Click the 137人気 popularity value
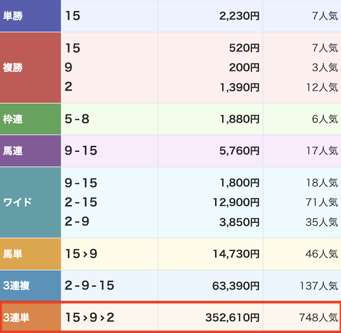 [319, 286]
